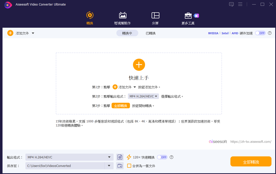Viewport: 276px width, 174px height.
Task: Open the 輸出格式 MP4 H.264/HEVC dropdown
Action: [x=69, y=157]
